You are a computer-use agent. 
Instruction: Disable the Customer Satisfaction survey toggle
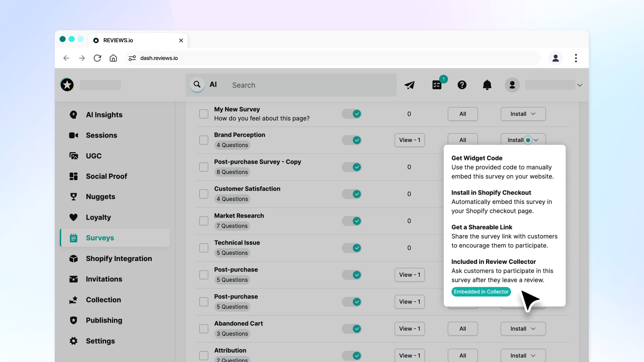(x=352, y=194)
